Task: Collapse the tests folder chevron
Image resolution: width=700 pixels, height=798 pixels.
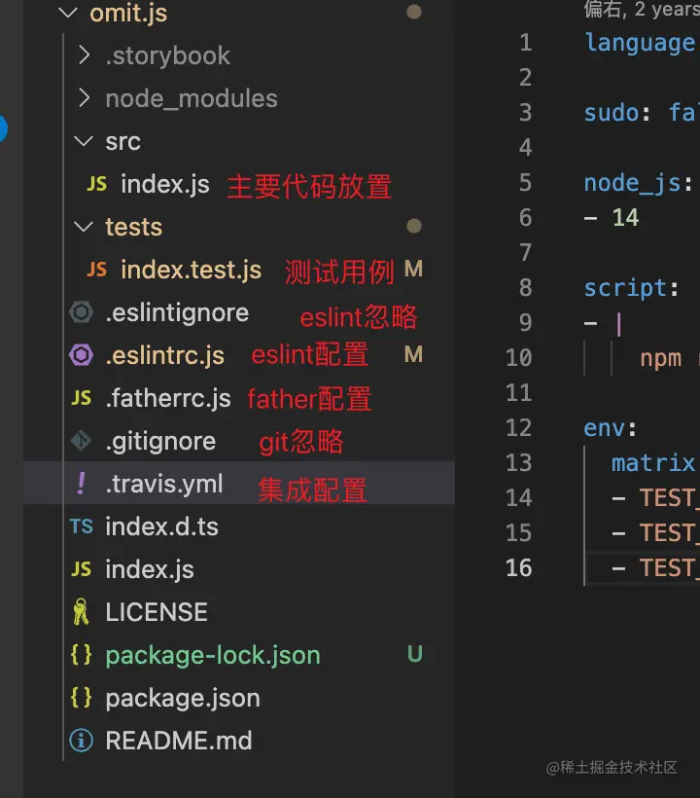Action: 84,227
